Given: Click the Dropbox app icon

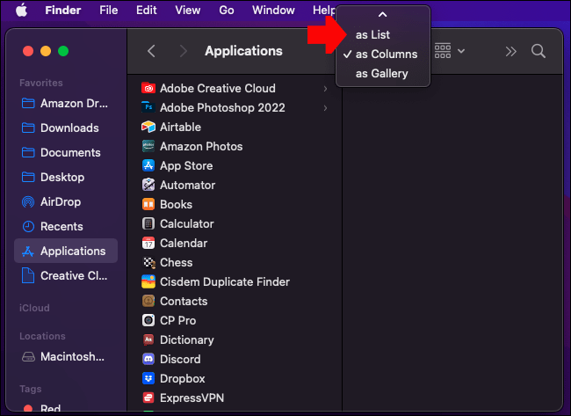Looking at the screenshot, I should (x=148, y=378).
